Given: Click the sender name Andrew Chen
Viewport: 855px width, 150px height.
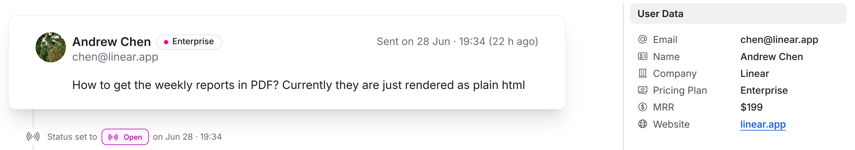Looking at the screenshot, I should pos(111,42).
